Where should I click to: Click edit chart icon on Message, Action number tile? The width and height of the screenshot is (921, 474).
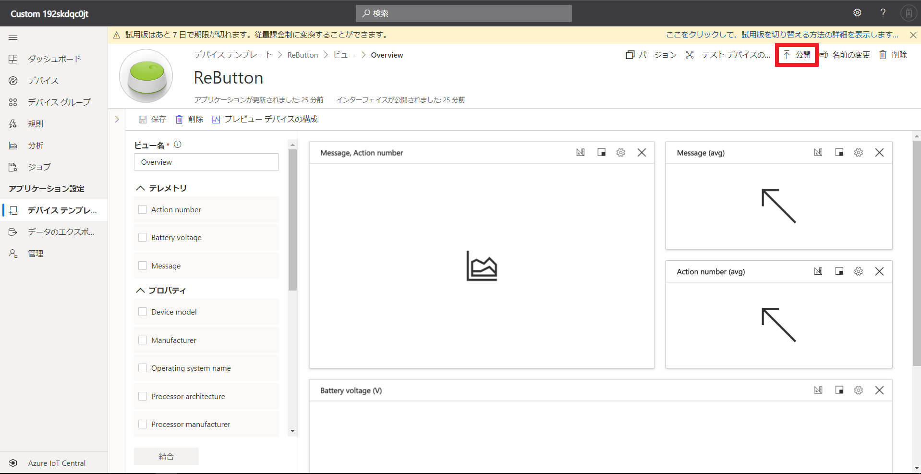[581, 153]
